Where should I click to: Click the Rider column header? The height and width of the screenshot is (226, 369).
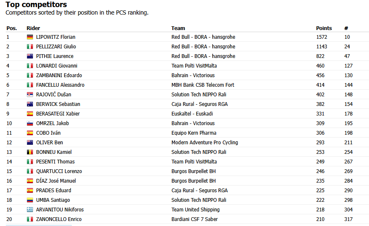(33, 28)
